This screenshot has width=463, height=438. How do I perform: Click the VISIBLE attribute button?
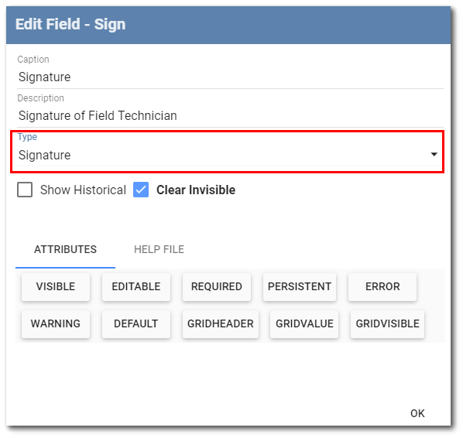click(56, 286)
